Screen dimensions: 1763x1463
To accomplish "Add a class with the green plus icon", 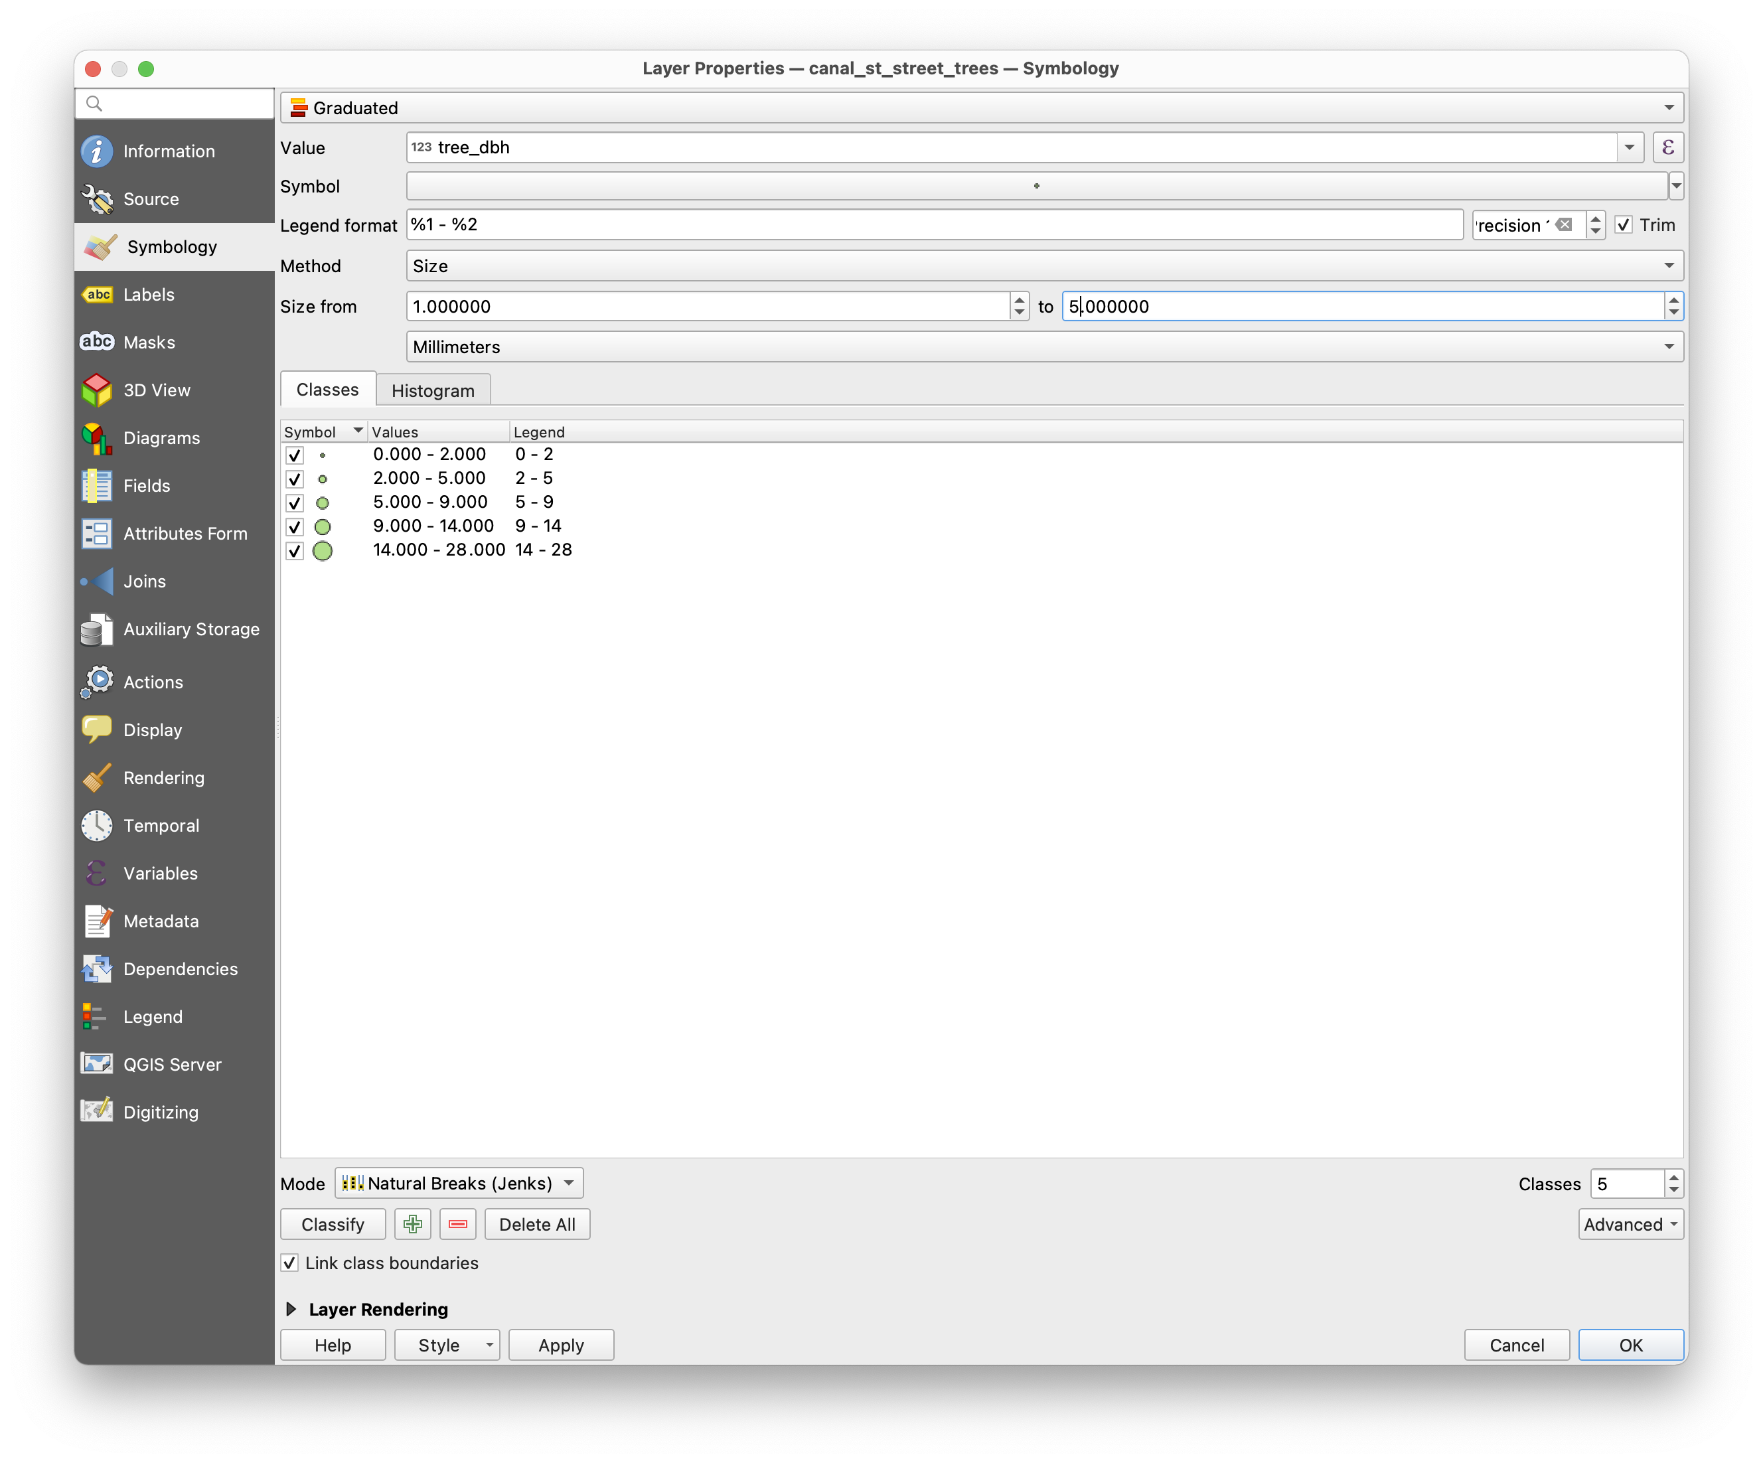I will coord(412,1225).
